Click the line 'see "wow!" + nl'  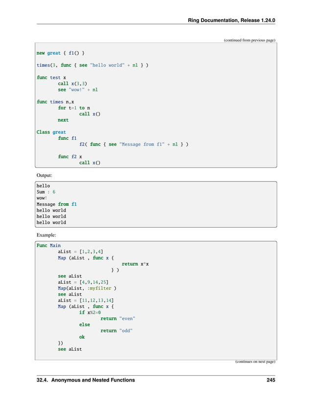tap(78, 90)
